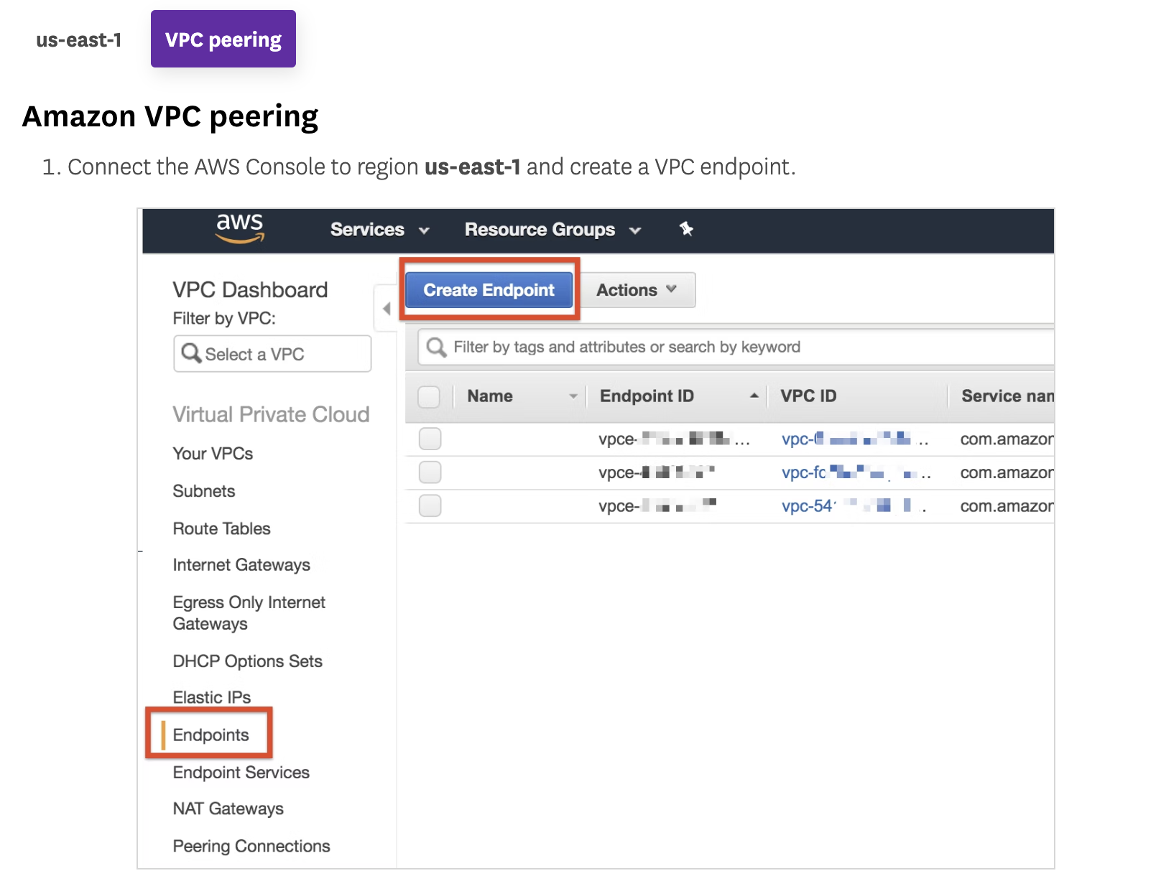Click the AWS logo icon
The image size is (1161, 886).
pos(240,228)
